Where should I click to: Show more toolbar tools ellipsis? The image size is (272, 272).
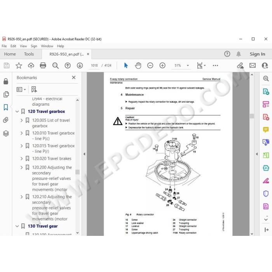pyautogui.click(x=215, y=66)
